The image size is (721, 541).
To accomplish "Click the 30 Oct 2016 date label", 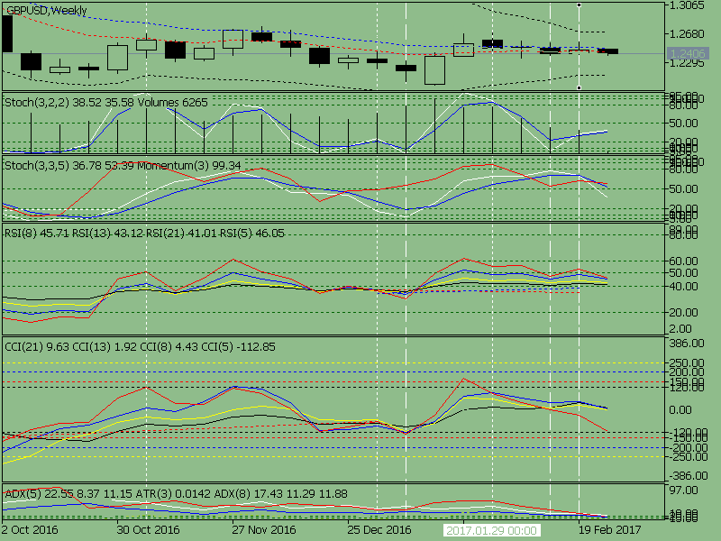I will (x=148, y=530).
